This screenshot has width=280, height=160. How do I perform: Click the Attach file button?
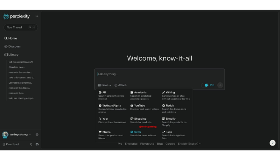pyautogui.click(x=120, y=85)
